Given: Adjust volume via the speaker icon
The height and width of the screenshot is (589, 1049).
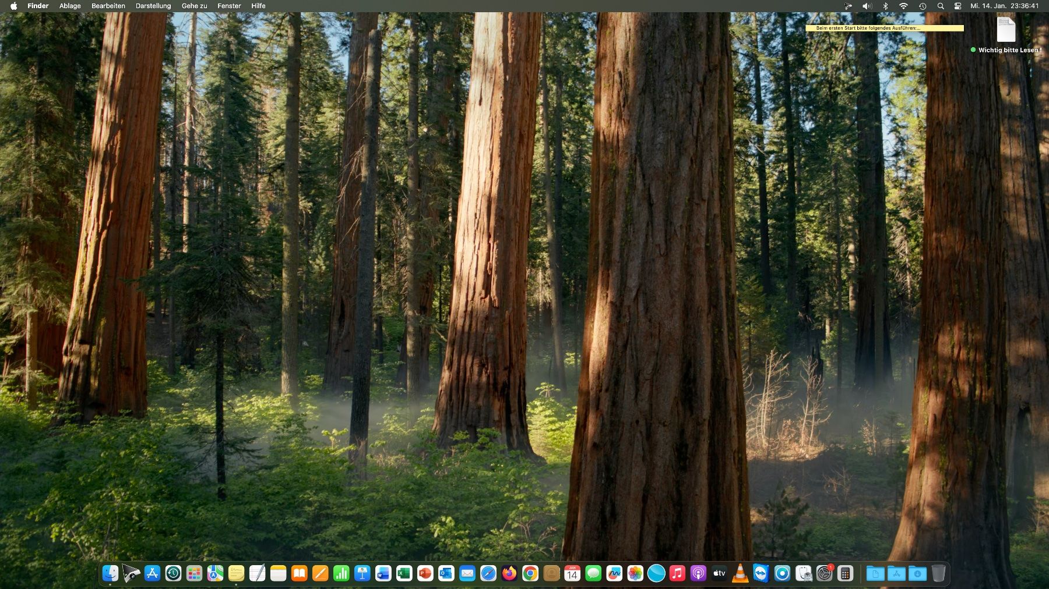Looking at the screenshot, I should (867, 6).
